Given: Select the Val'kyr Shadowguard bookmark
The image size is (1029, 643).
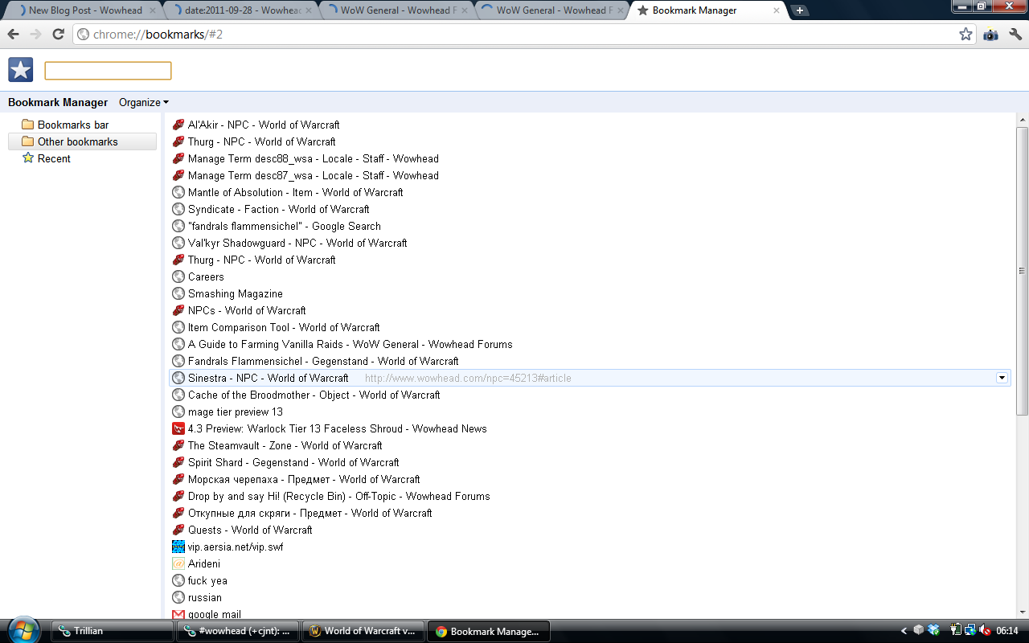Looking at the screenshot, I should coord(590,243).
